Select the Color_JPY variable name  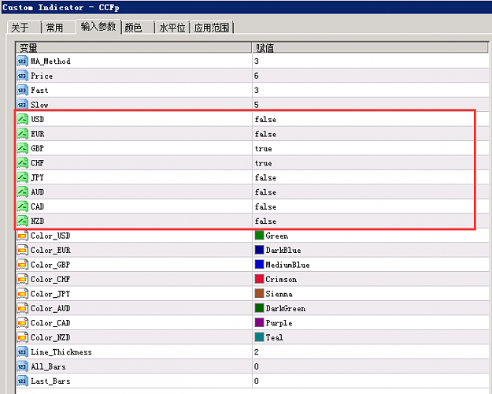pyautogui.click(x=50, y=294)
